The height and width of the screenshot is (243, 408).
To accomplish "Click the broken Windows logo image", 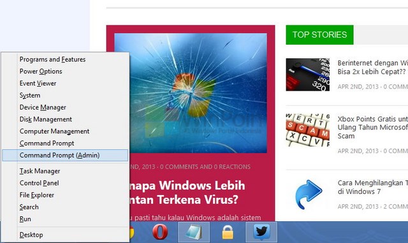I will [x=191, y=93].
